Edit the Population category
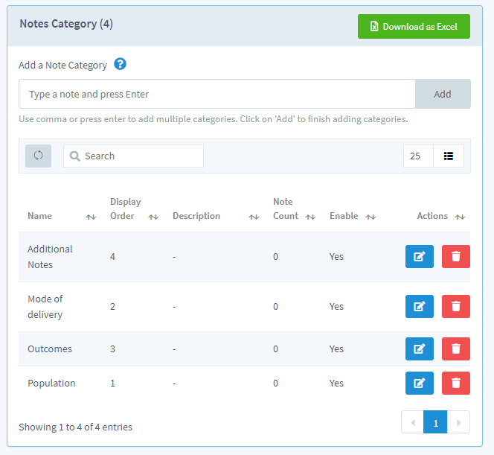 pos(420,383)
